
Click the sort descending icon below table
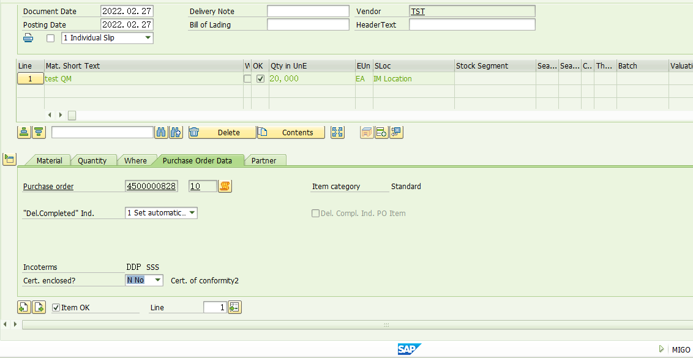click(39, 132)
